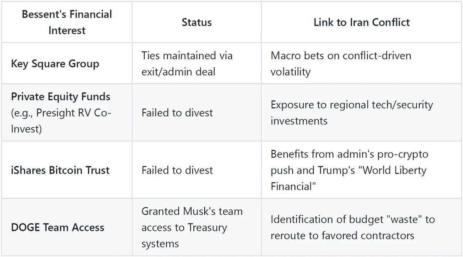
Task: Select the "Key Square Group" cell
Action: pyautogui.click(x=55, y=63)
